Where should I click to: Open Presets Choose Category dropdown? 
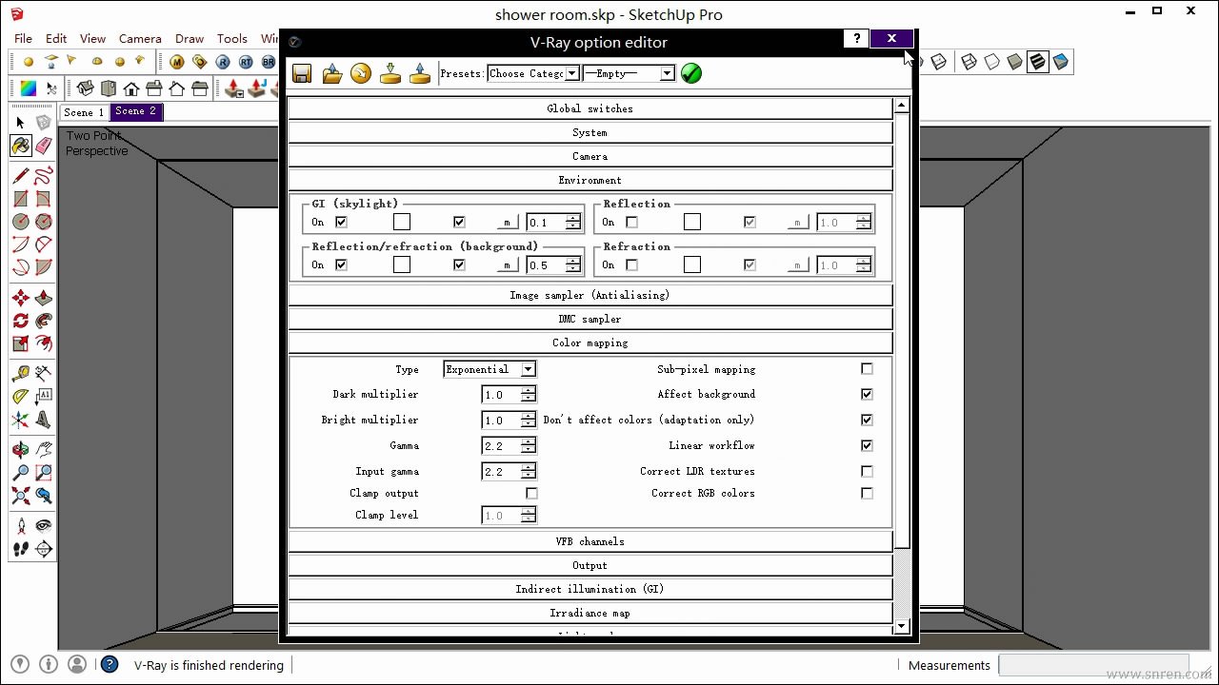click(532, 73)
